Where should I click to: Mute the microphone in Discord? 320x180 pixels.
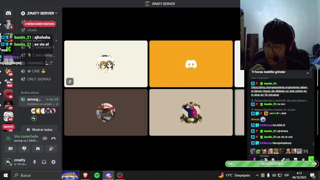34,162
